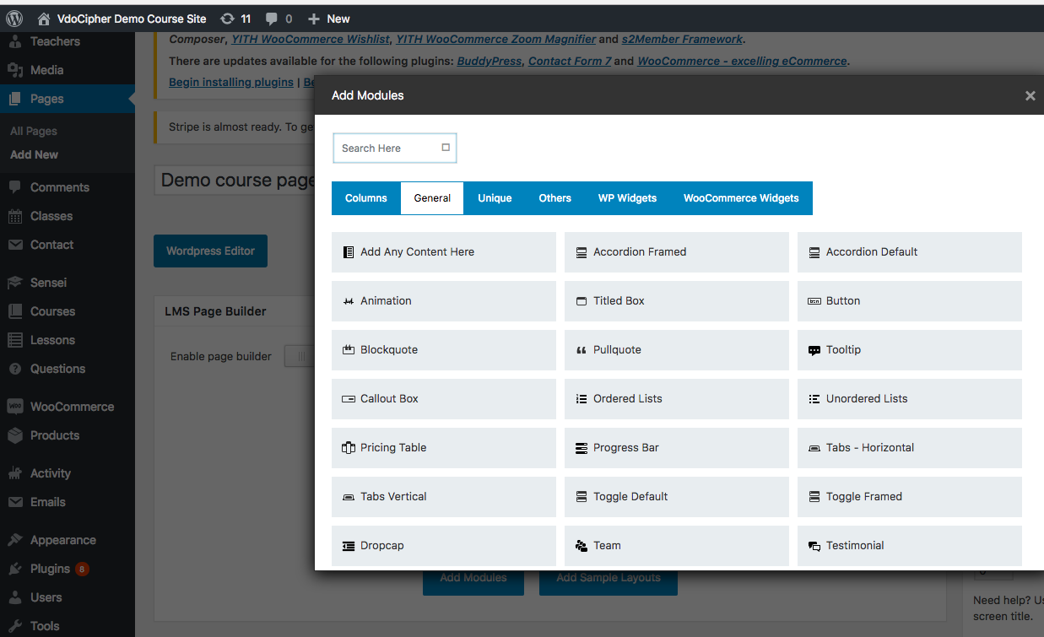Add the Tabs - Horizontal module
This screenshot has width=1044, height=637.
pyautogui.click(x=910, y=448)
